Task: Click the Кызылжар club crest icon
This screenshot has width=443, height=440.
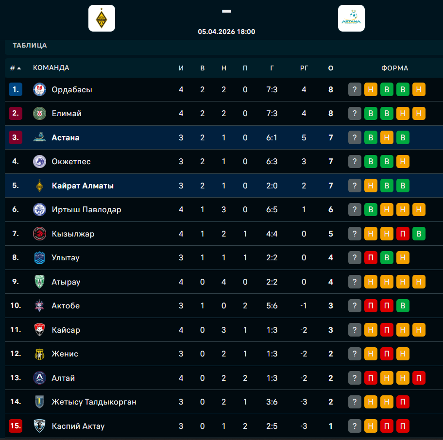Action: tap(39, 234)
